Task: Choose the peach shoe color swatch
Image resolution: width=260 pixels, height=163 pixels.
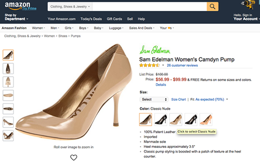Action: [206, 119]
